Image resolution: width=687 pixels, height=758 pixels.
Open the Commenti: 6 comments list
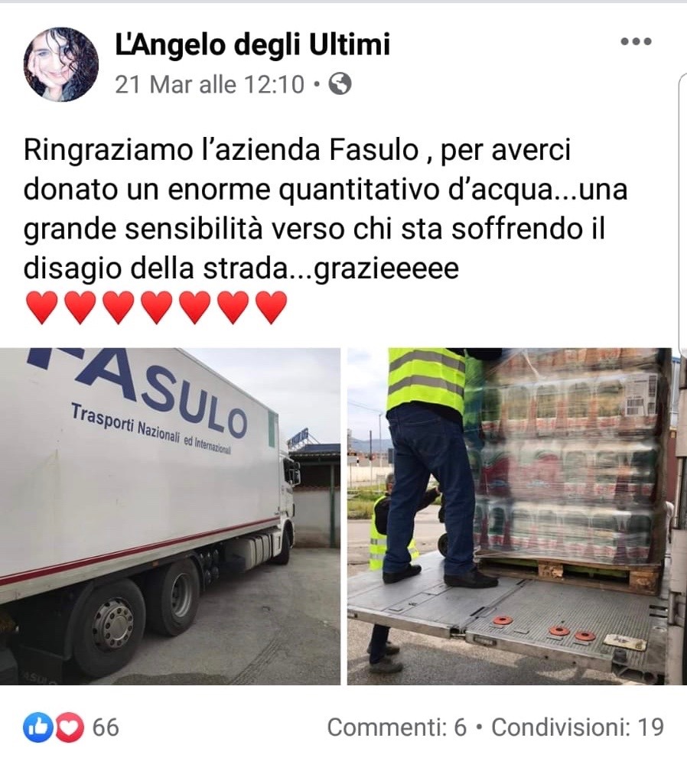tap(397, 727)
